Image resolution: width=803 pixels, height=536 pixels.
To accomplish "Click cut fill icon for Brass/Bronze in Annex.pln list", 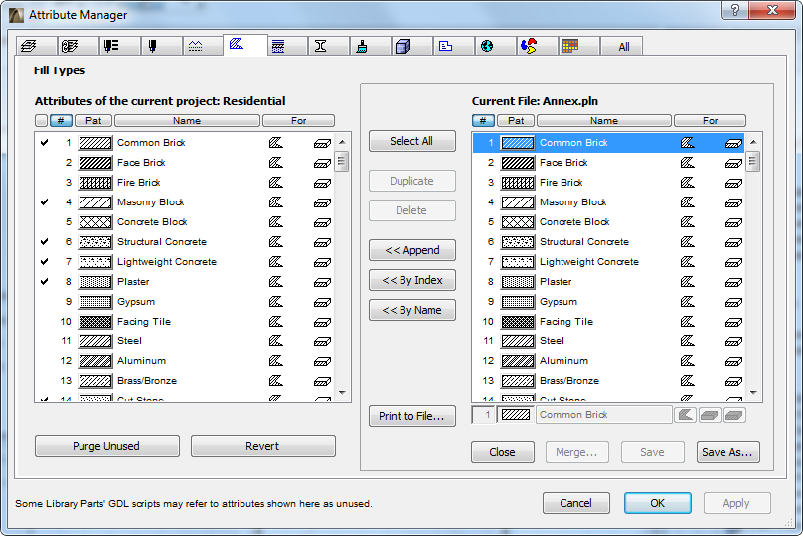I will point(688,380).
